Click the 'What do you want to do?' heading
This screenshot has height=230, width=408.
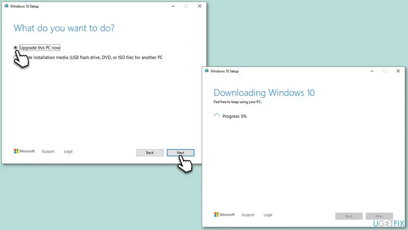click(x=64, y=28)
